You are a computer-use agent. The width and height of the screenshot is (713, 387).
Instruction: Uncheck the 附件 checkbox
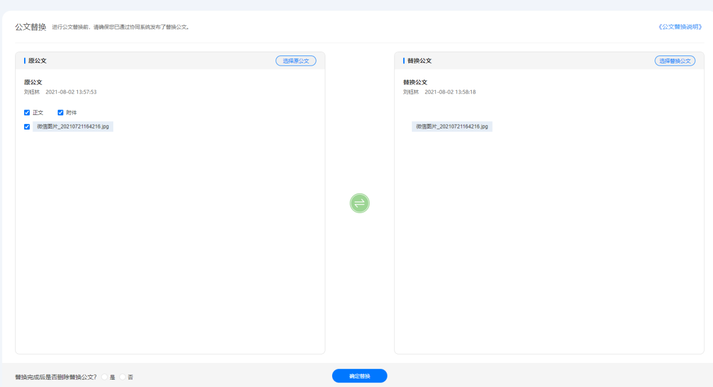[x=61, y=112]
